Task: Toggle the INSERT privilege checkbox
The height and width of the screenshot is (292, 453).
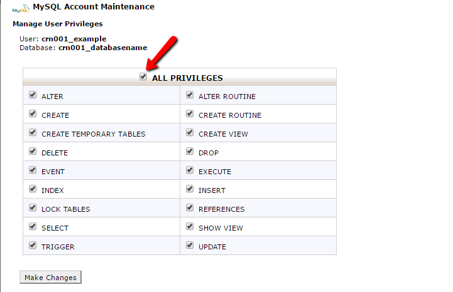Action: (190, 189)
